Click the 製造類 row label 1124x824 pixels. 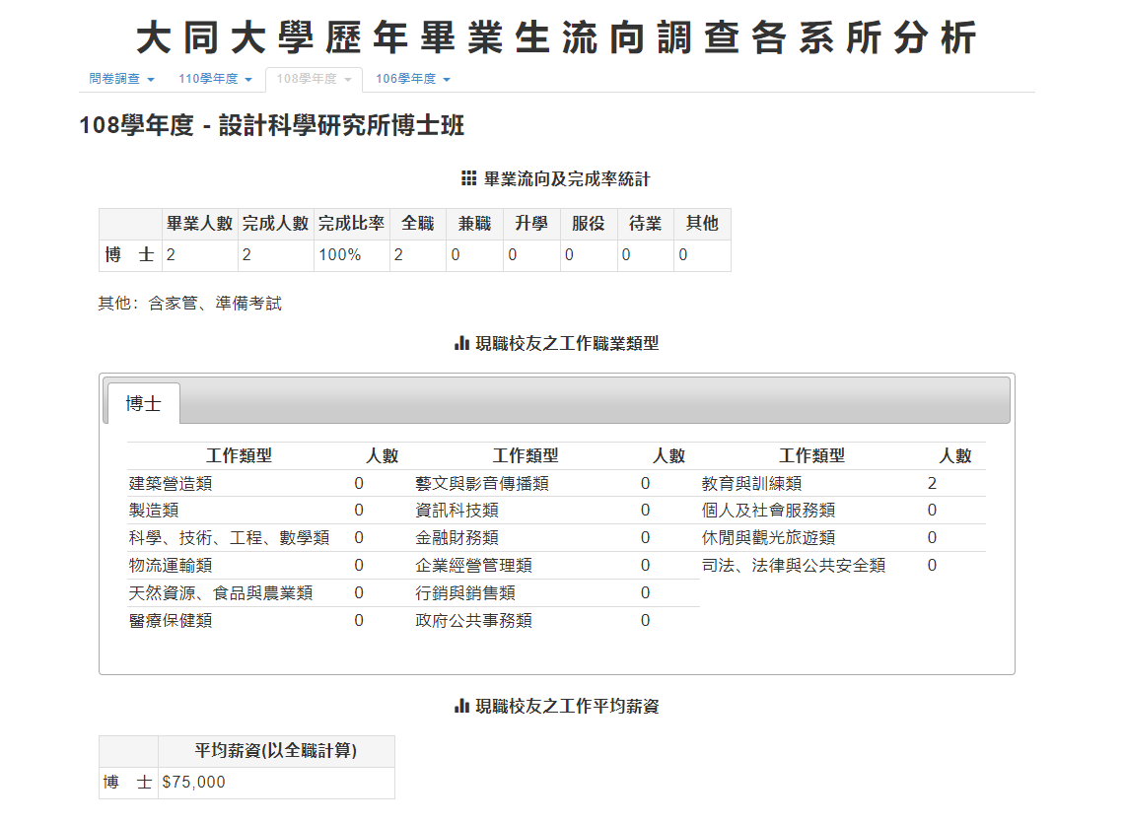coord(154,511)
